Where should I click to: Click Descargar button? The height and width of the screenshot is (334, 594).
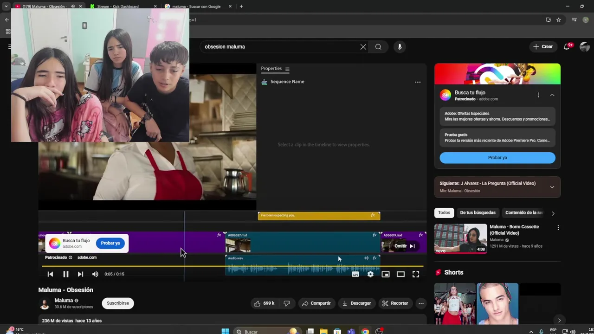click(x=357, y=303)
